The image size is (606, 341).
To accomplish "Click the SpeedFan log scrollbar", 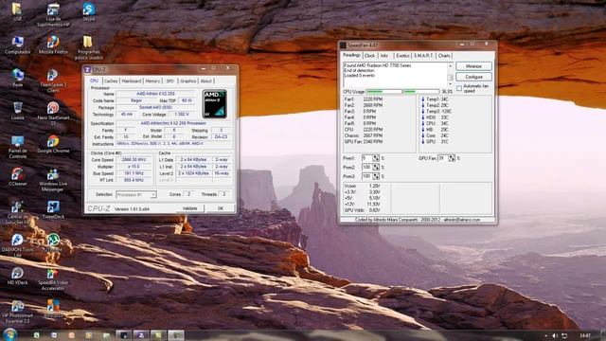I will 451,75.
